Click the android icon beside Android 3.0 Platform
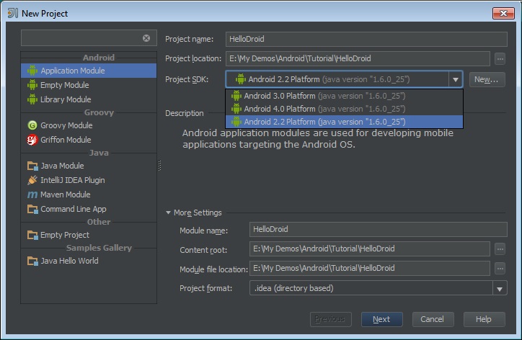The width and height of the screenshot is (522, 340). click(x=236, y=96)
